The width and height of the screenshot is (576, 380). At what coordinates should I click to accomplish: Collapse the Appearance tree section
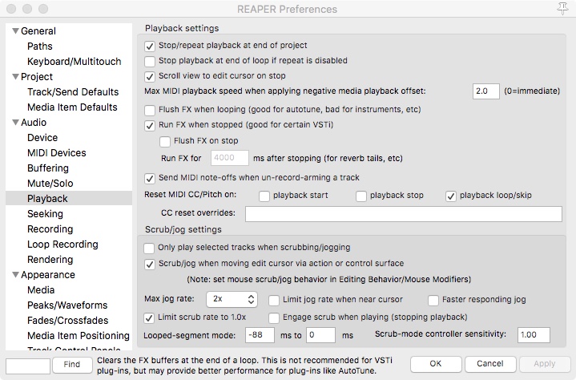click(x=14, y=275)
